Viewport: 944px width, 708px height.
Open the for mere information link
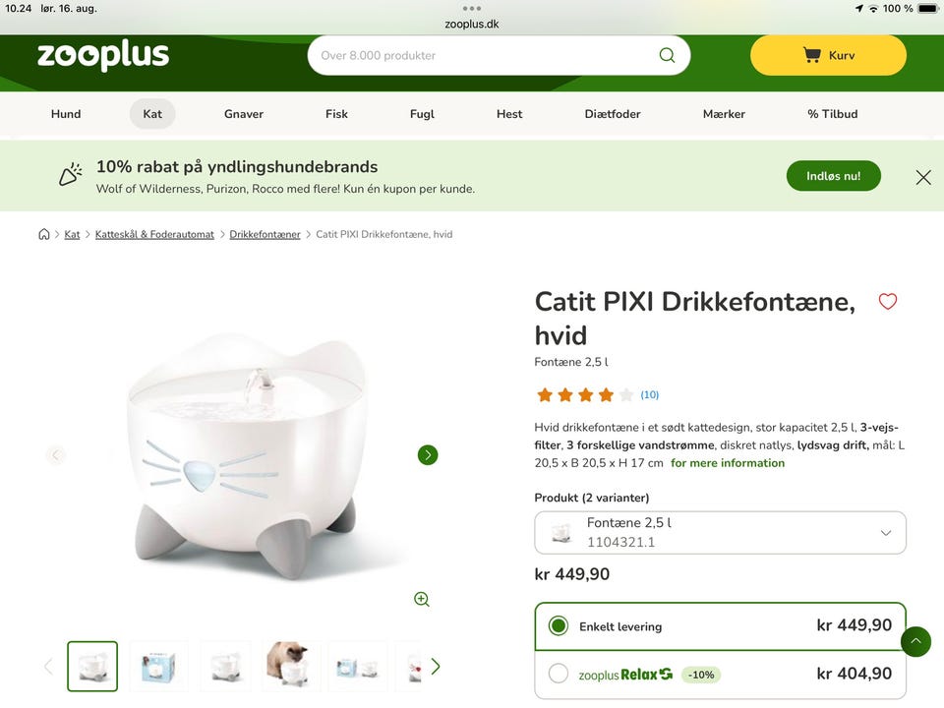728,463
